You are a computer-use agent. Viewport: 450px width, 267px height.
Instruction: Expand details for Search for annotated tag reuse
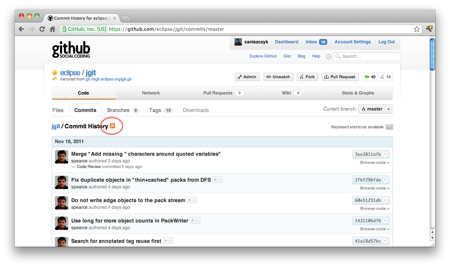(168, 241)
